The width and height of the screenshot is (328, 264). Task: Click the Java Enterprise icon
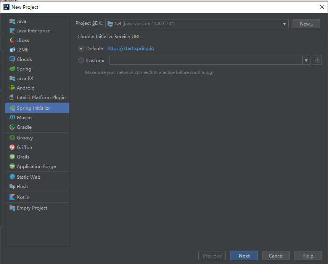tap(12, 31)
